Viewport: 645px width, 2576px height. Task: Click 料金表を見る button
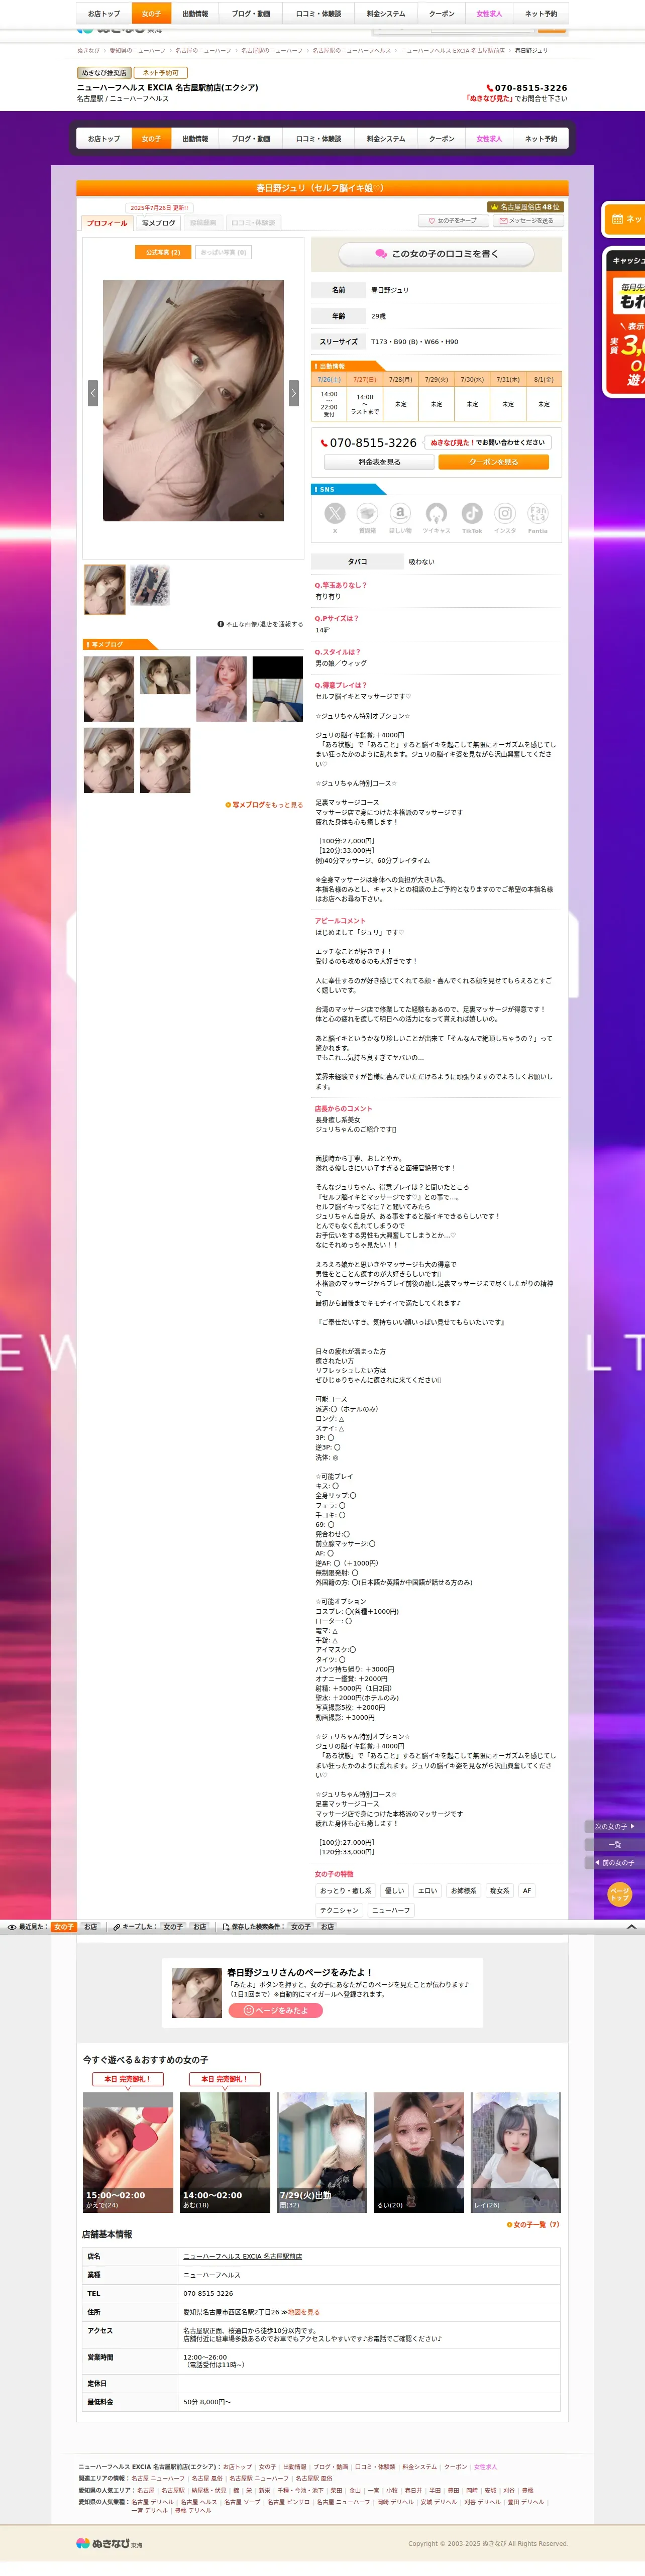[x=379, y=462]
